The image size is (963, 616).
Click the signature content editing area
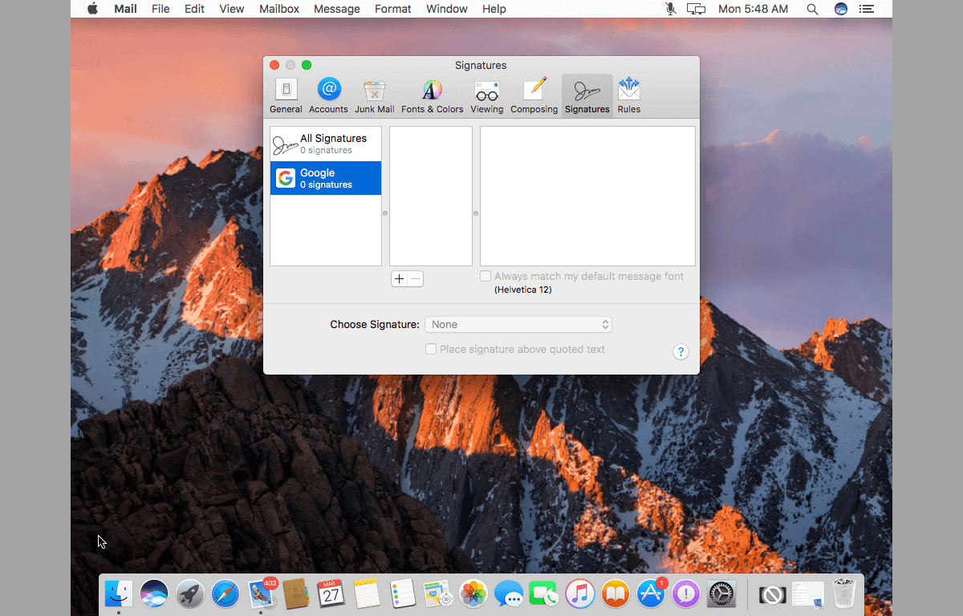(588, 195)
